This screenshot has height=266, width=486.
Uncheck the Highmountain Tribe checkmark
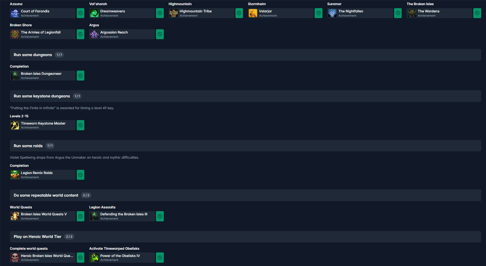click(x=239, y=13)
